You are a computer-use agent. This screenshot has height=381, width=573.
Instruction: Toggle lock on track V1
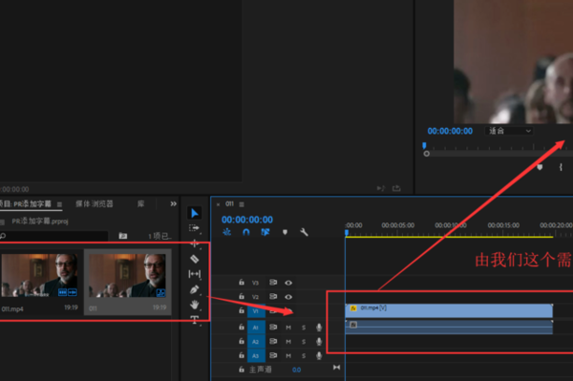[x=242, y=310]
